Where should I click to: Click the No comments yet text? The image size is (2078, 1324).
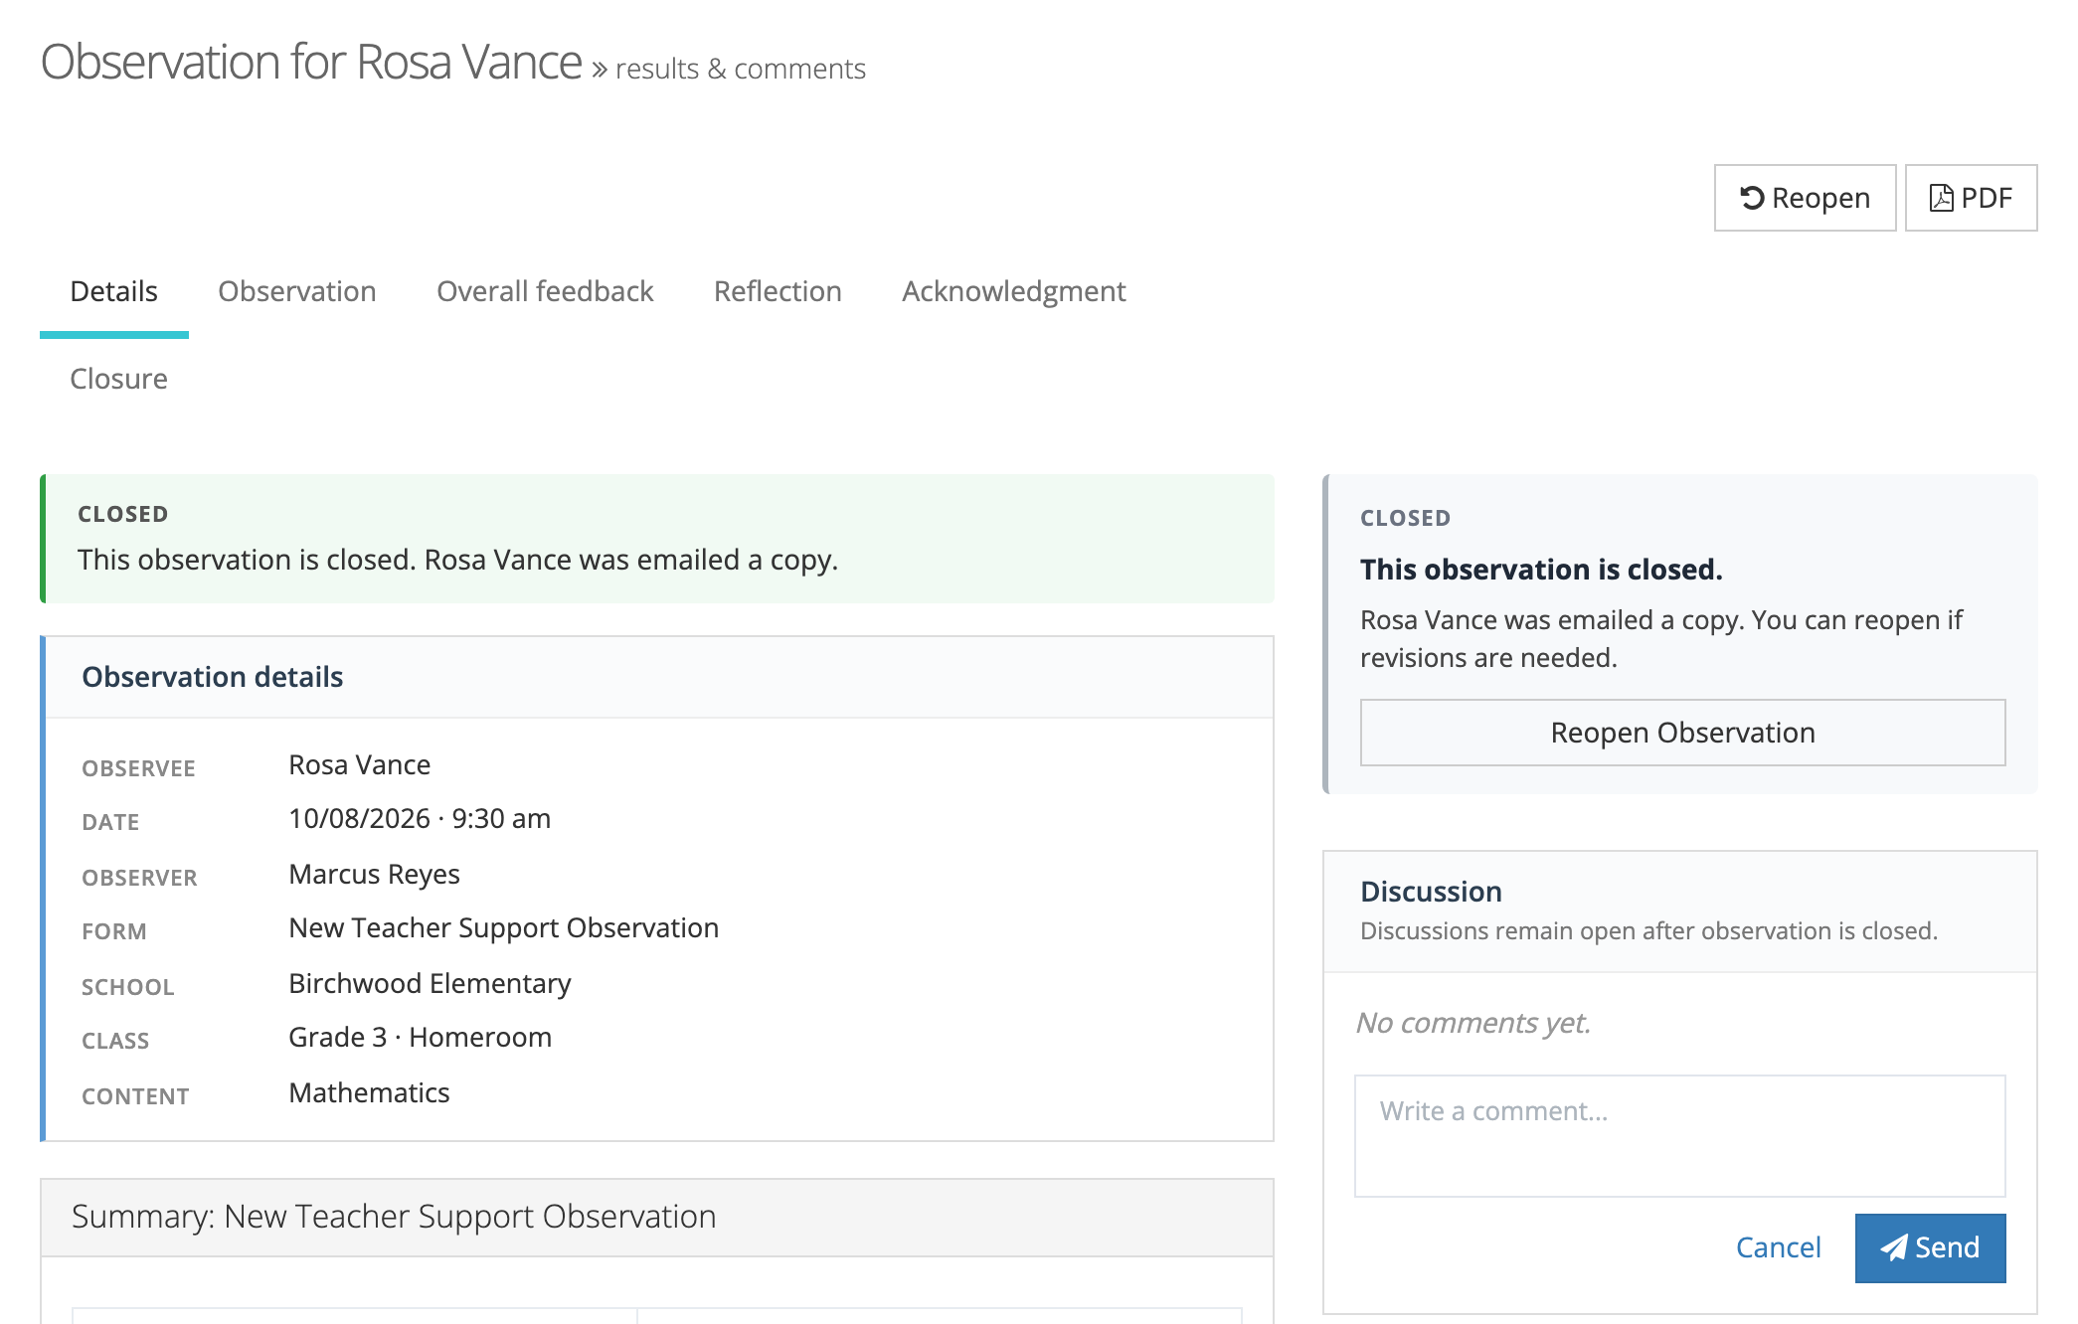click(x=1473, y=1023)
